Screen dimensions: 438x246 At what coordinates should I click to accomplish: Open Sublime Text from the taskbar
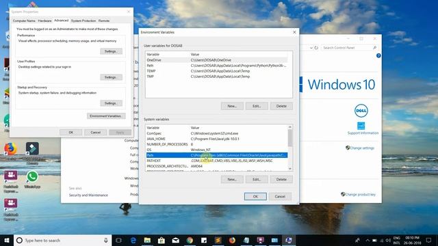(x=218, y=240)
